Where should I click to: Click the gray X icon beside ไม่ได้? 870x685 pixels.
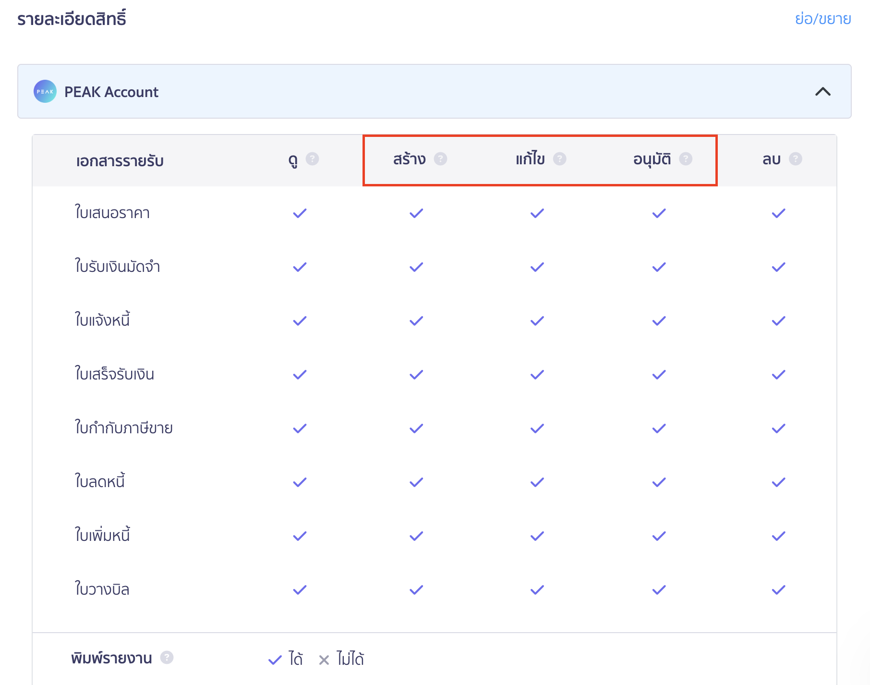click(324, 660)
